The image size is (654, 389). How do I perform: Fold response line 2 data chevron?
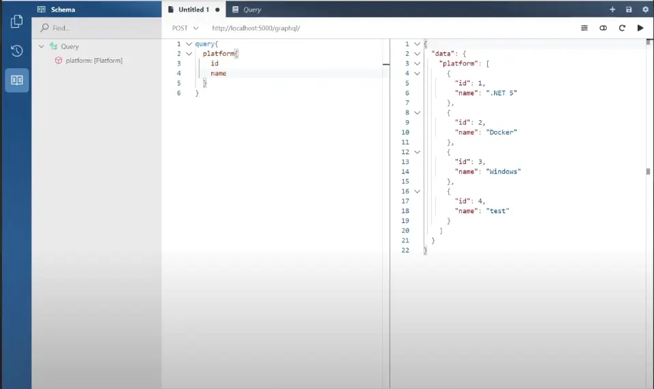417,54
